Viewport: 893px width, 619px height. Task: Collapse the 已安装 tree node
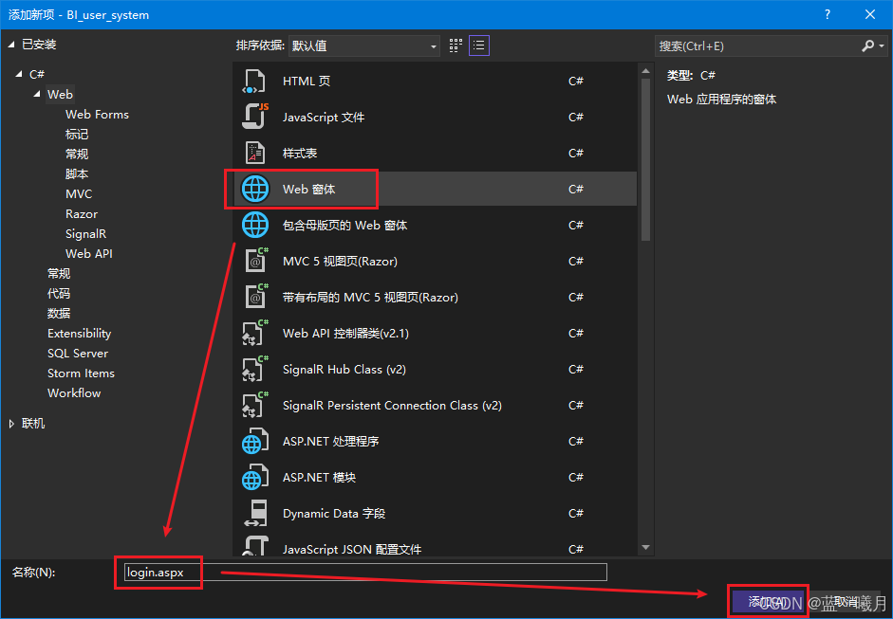click(11, 45)
